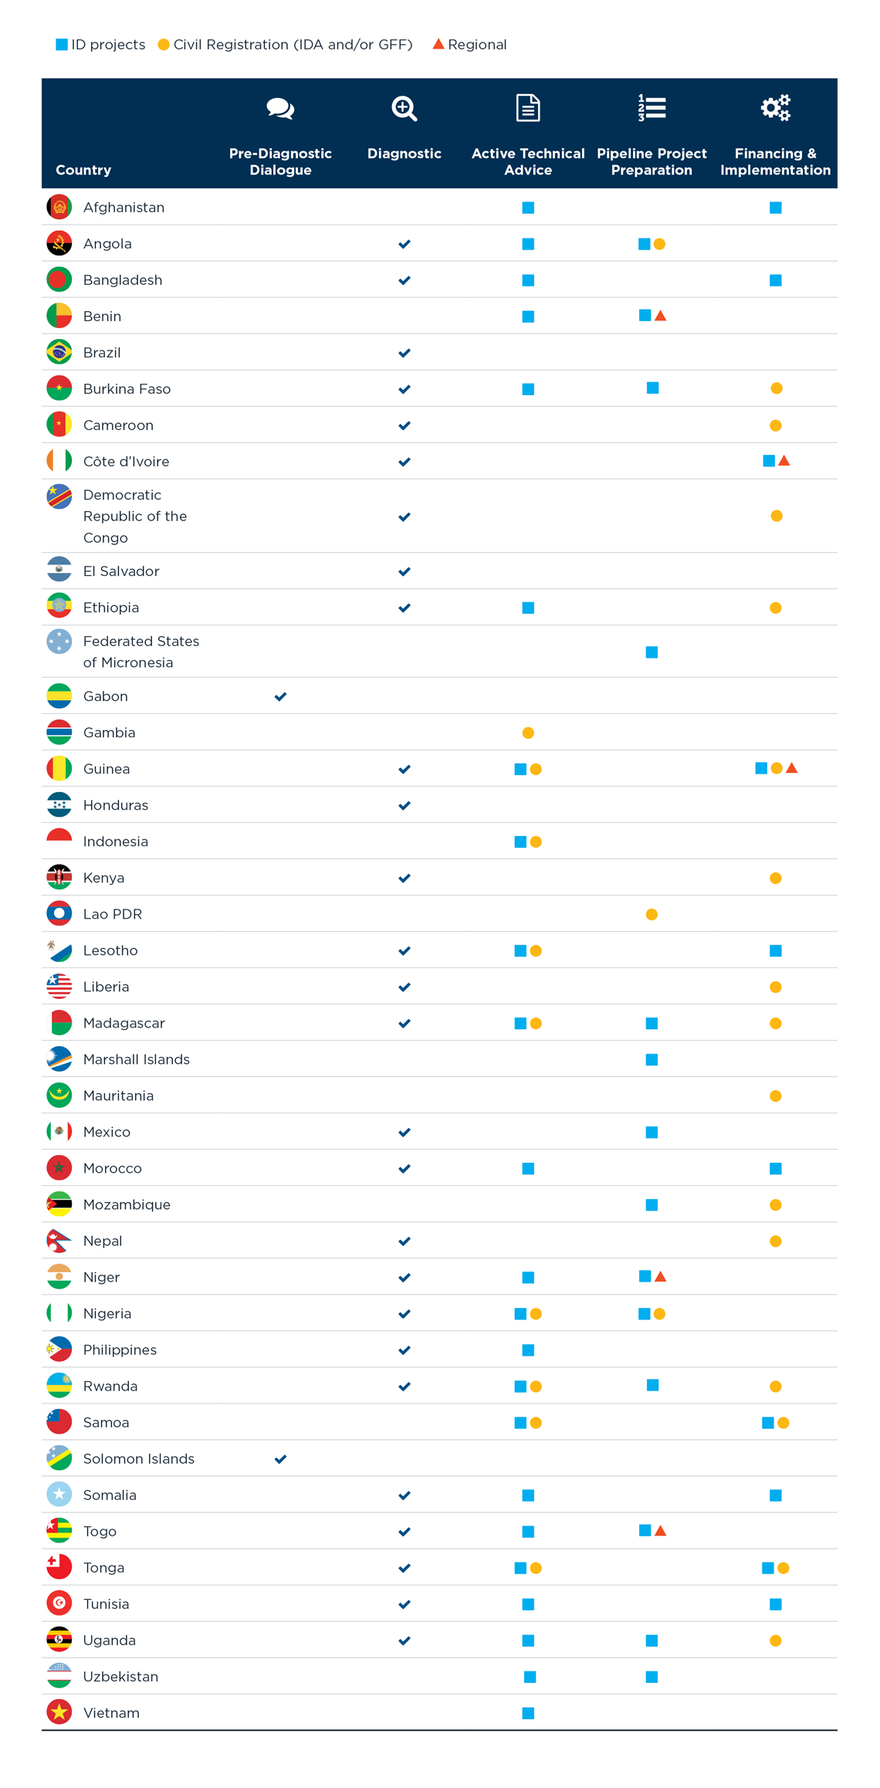Click Gabon's Pre-Diagnostic Dialogue checkmark
880x1788 pixels.
coord(281,696)
